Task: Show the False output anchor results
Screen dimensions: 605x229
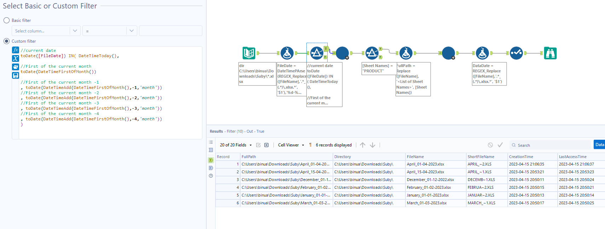Action: pyautogui.click(x=211, y=168)
